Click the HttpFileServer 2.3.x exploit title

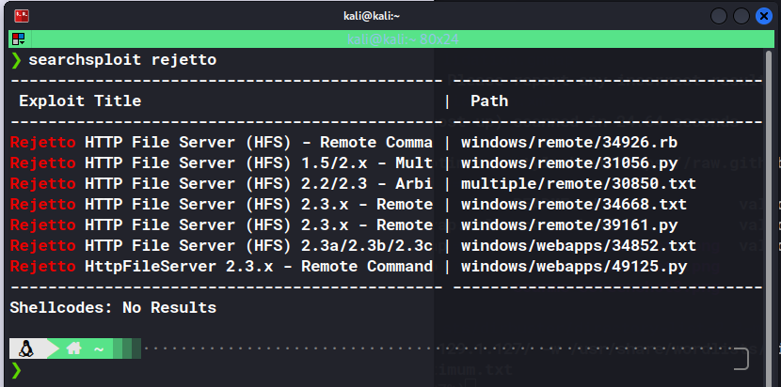coord(222,267)
